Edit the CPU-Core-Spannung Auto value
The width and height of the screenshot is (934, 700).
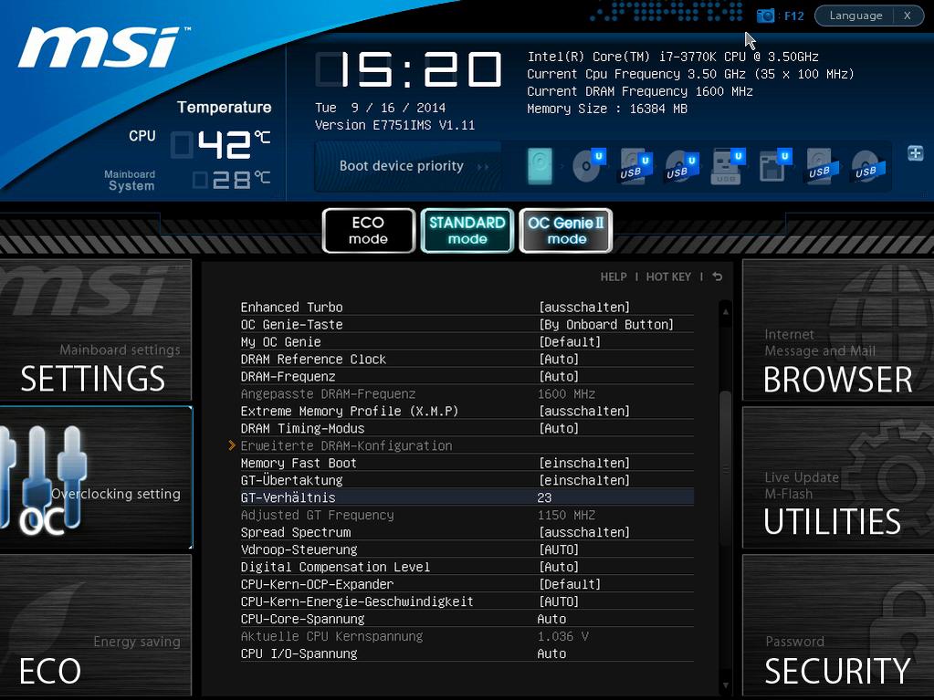click(551, 619)
